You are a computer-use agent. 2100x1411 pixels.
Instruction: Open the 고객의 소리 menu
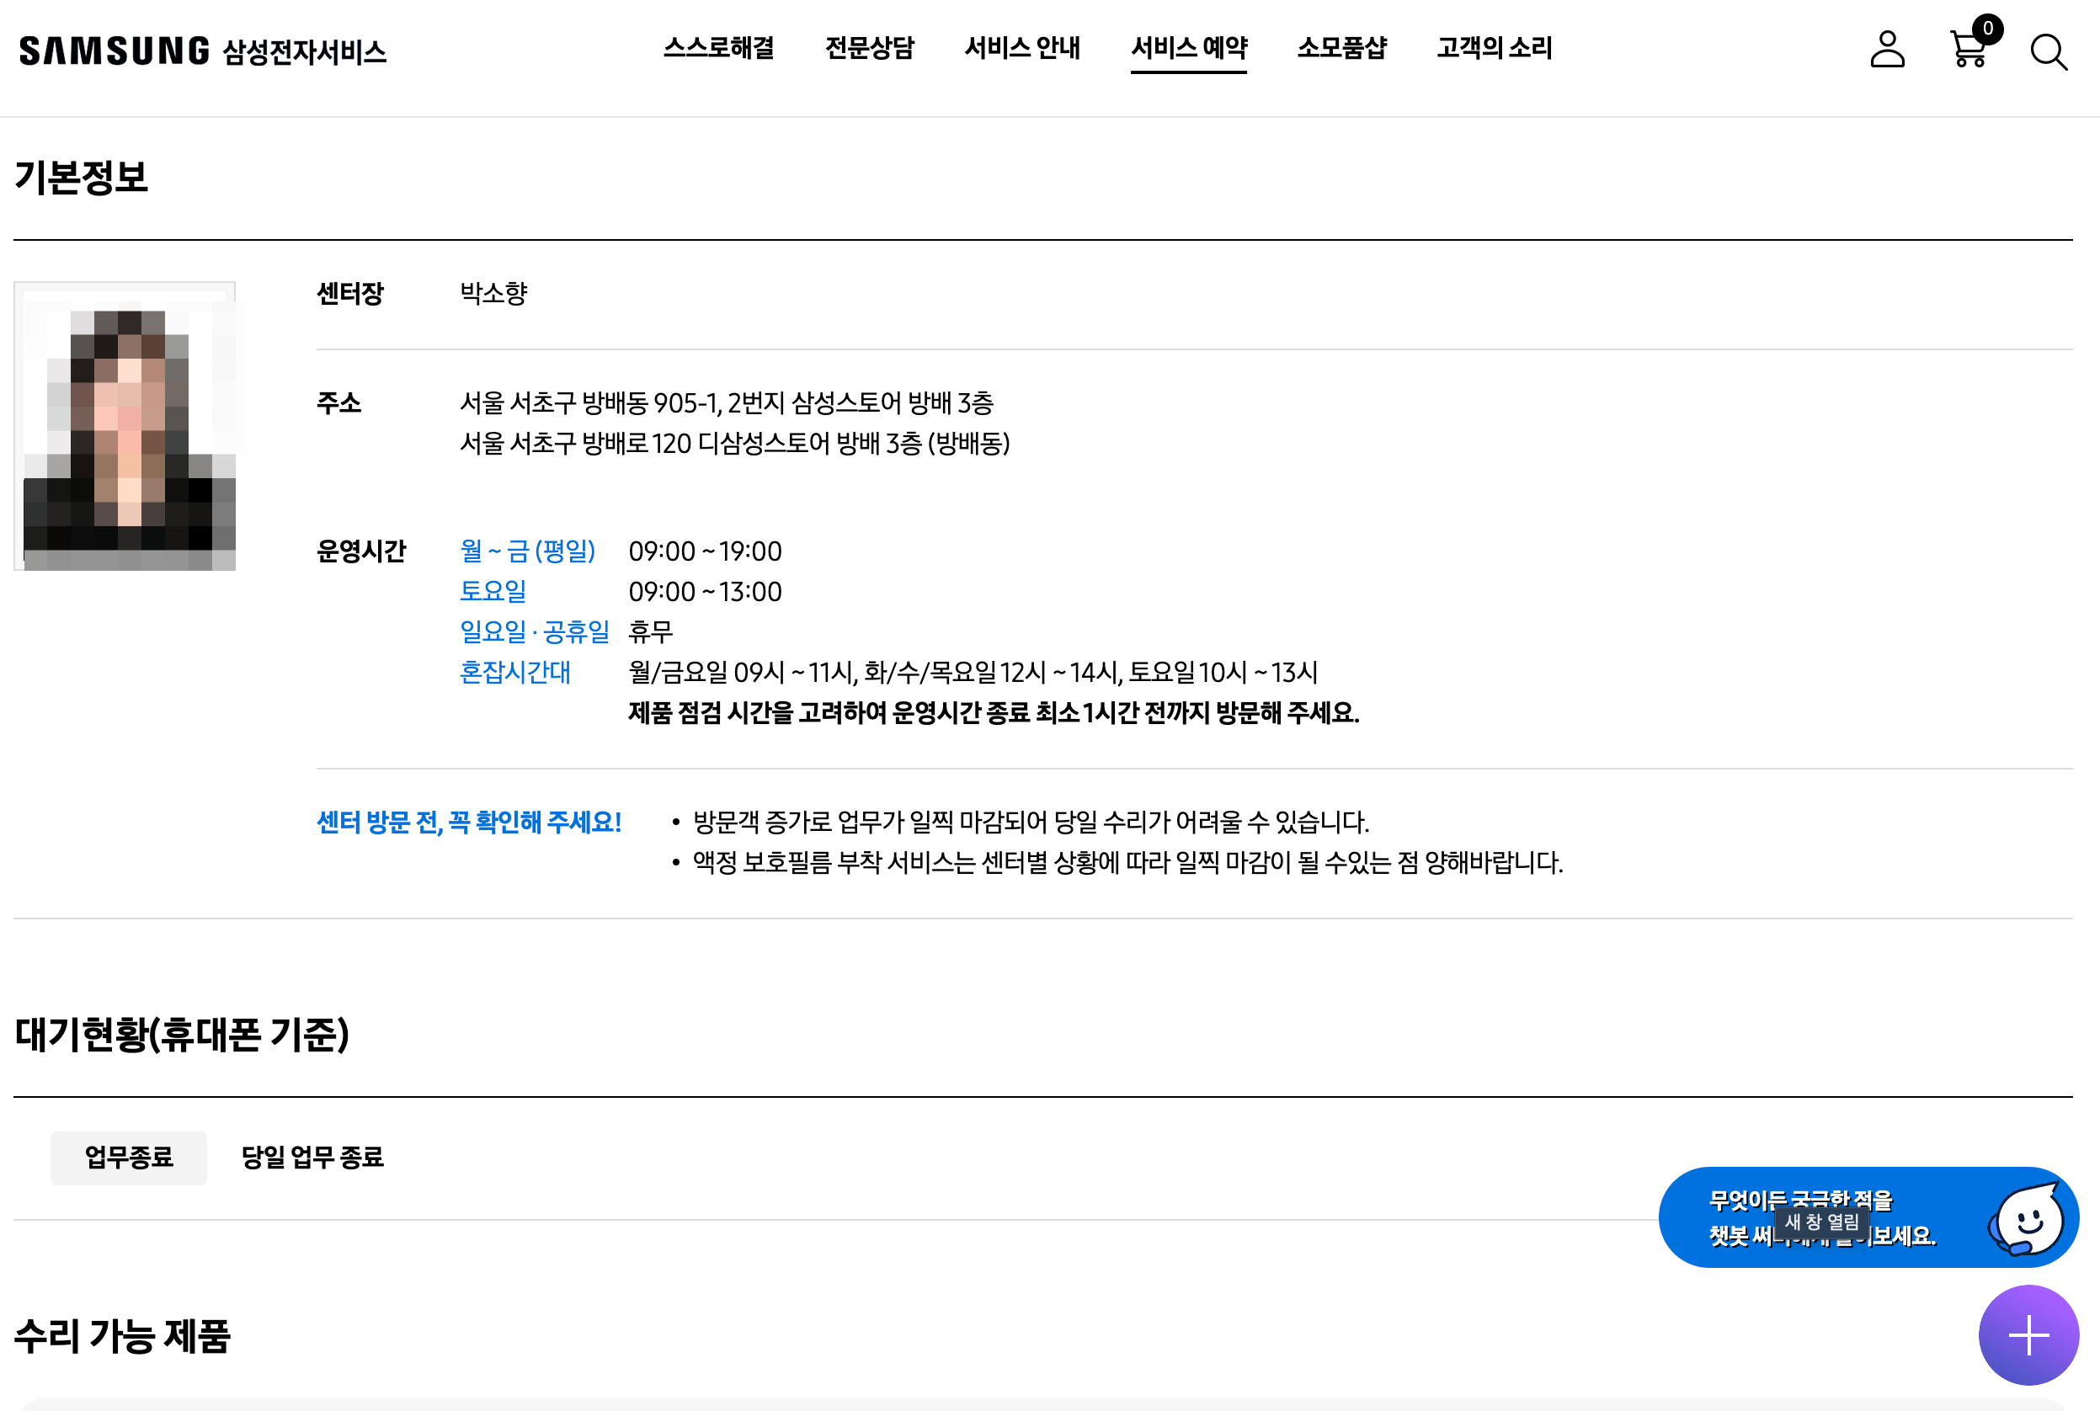point(1494,48)
